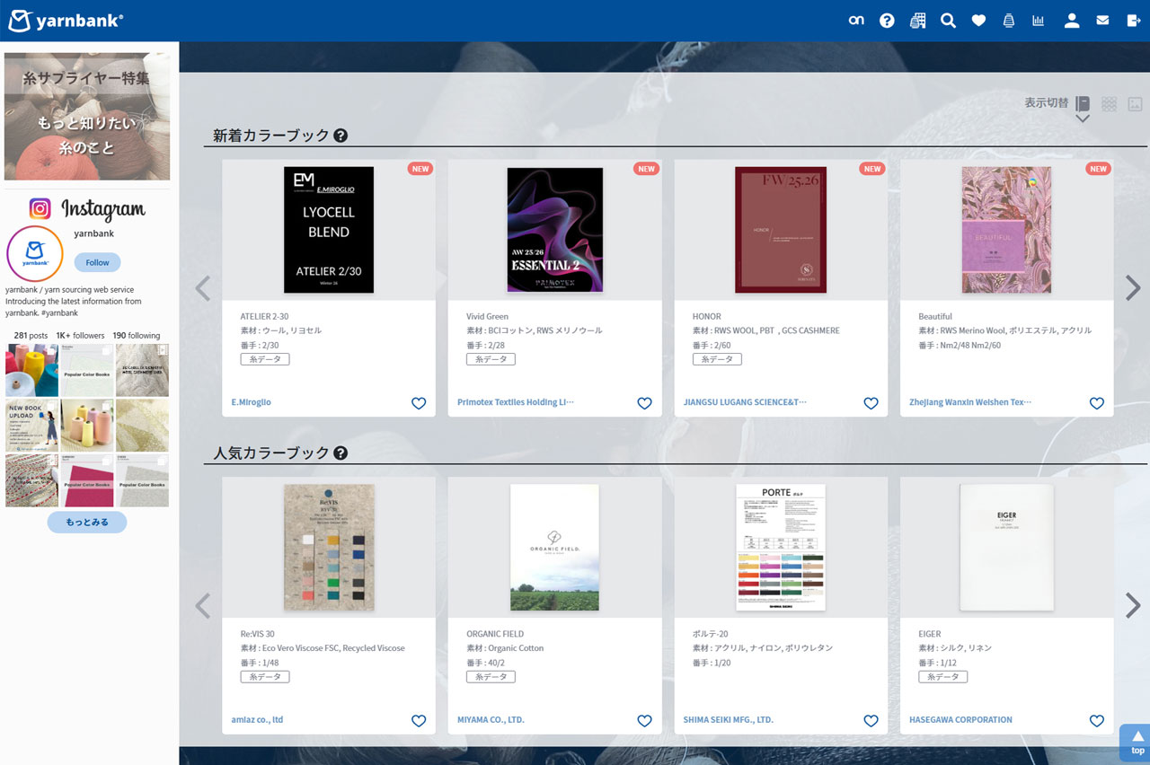Favorite the Re:VIS 30 color book
Screen dimensions: 1150x765
pos(419,720)
